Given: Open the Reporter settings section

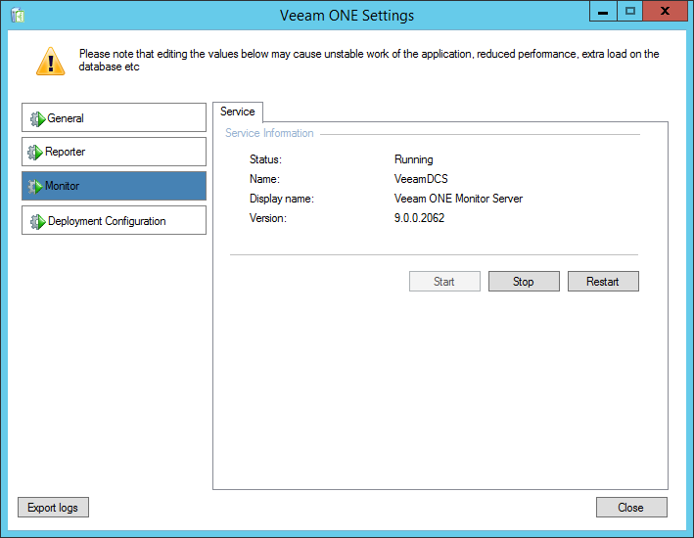Looking at the screenshot, I should pyautogui.click(x=114, y=152).
